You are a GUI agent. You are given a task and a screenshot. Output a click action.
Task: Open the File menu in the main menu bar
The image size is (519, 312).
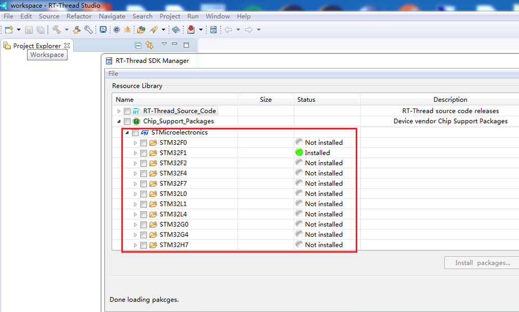click(8, 16)
